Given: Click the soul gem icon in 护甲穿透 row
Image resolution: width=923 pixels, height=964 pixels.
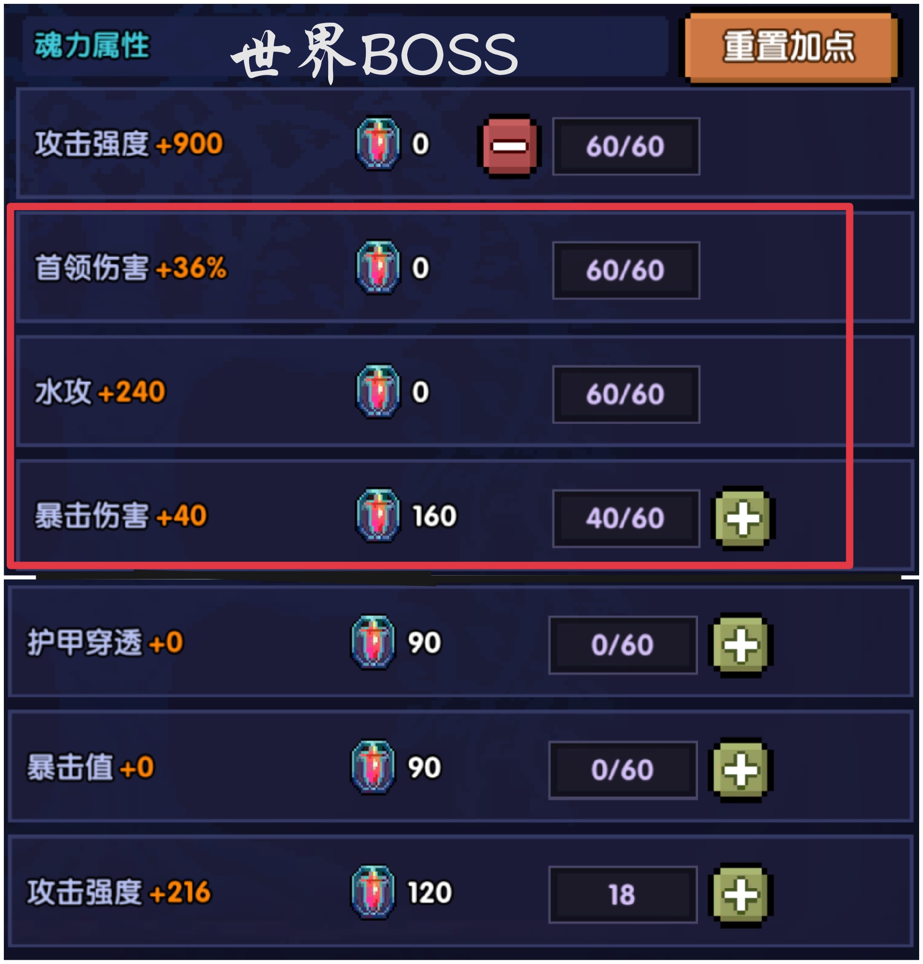Looking at the screenshot, I should (x=373, y=642).
